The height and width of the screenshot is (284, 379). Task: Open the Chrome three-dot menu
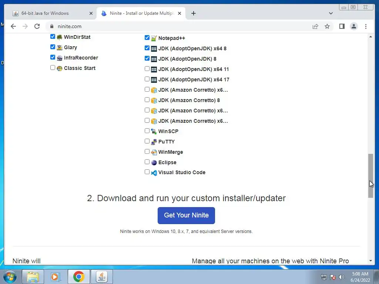click(366, 26)
